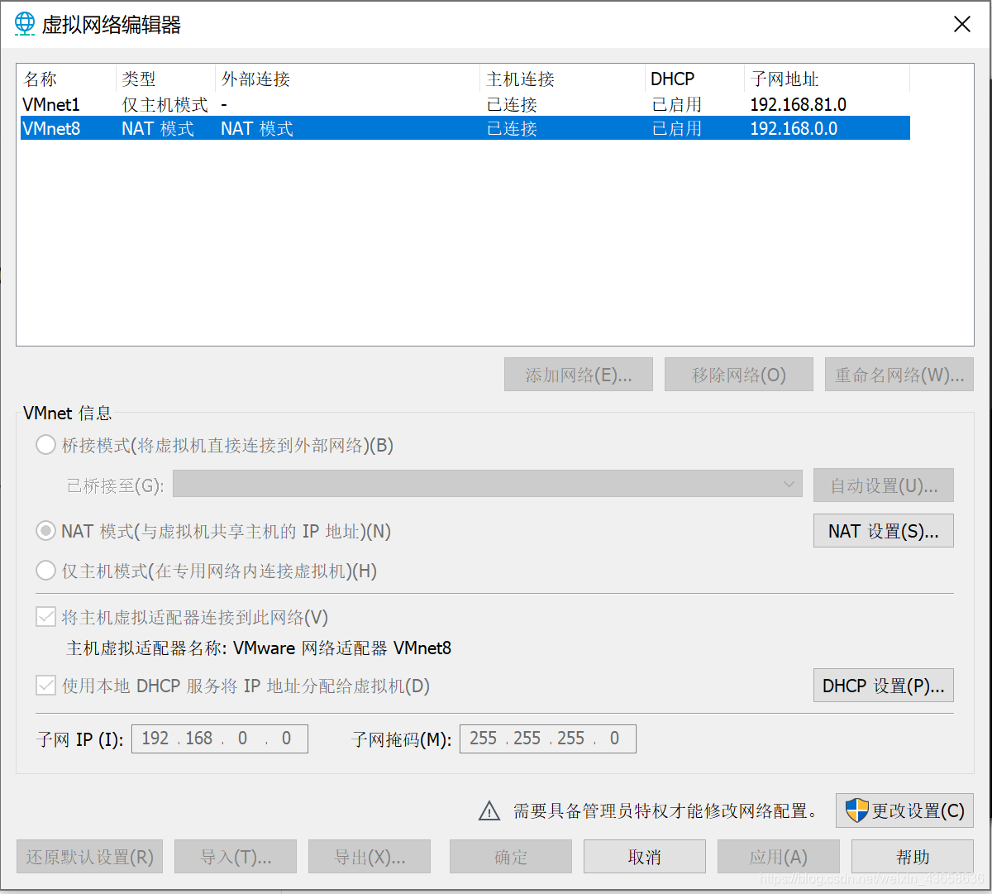Image resolution: width=992 pixels, height=894 pixels.
Task: Click subnet address 192.168.81.0
Action: tap(799, 104)
